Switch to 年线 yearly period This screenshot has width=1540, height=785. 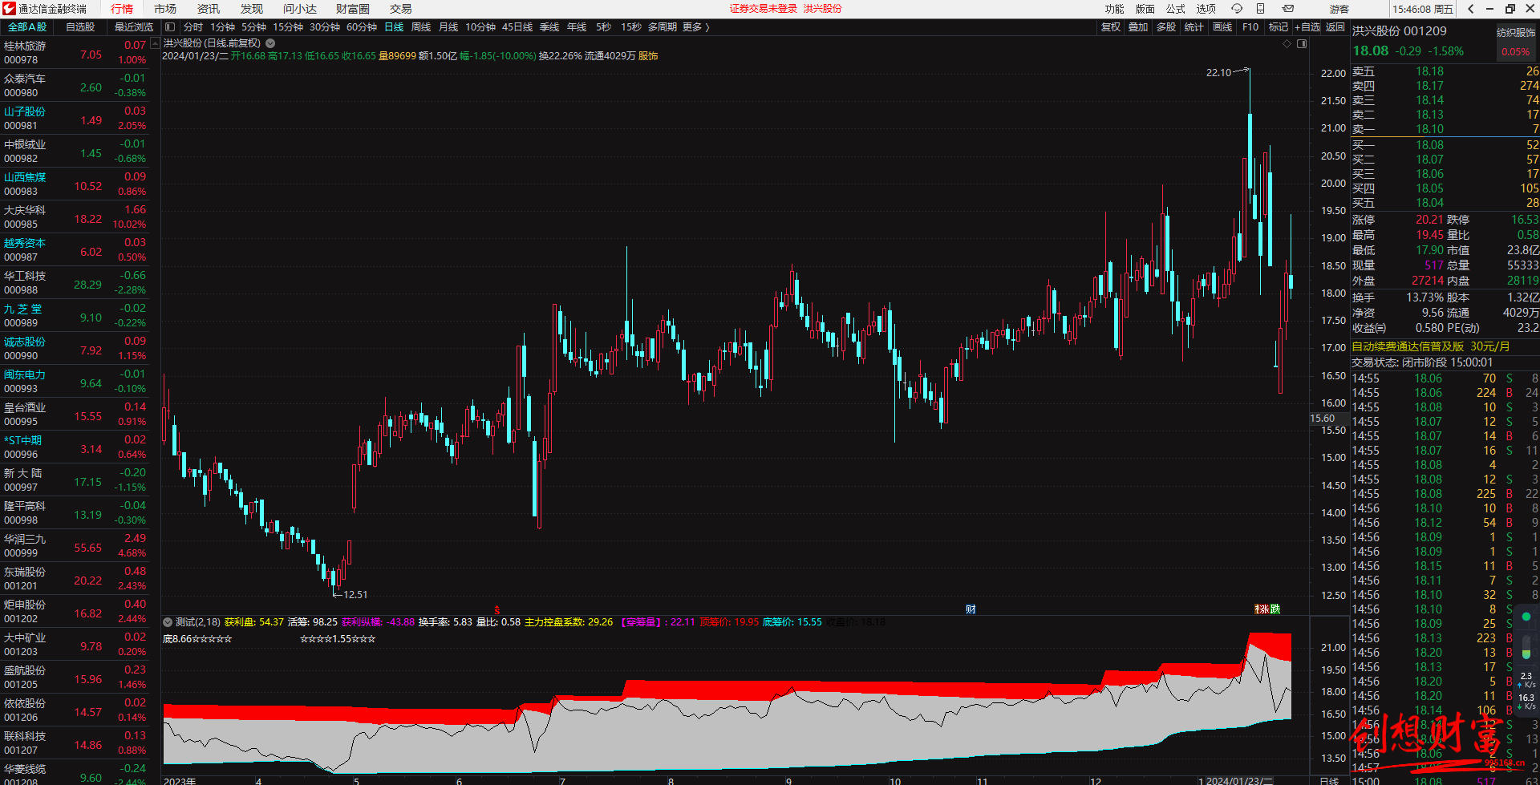coord(577,27)
